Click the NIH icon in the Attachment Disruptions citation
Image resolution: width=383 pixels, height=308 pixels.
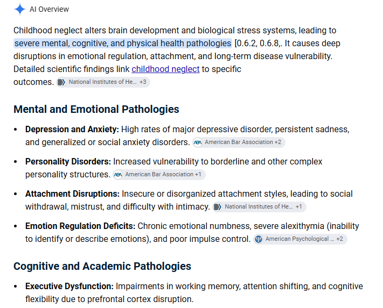(218, 207)
